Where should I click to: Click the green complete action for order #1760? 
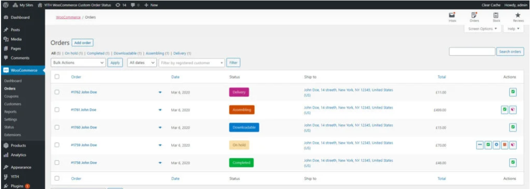point(513,127)
